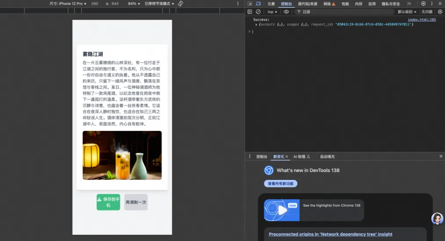Click the floating avatar assistant icon

(437, 219)
